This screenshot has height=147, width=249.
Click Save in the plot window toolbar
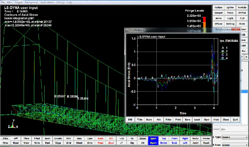187,119
